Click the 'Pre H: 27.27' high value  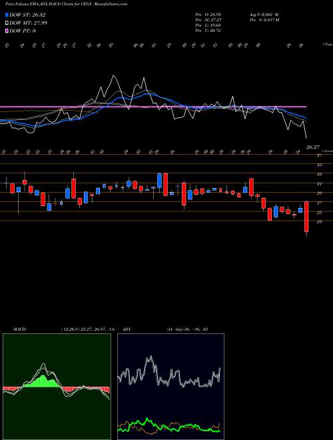(x=208, y=20)
